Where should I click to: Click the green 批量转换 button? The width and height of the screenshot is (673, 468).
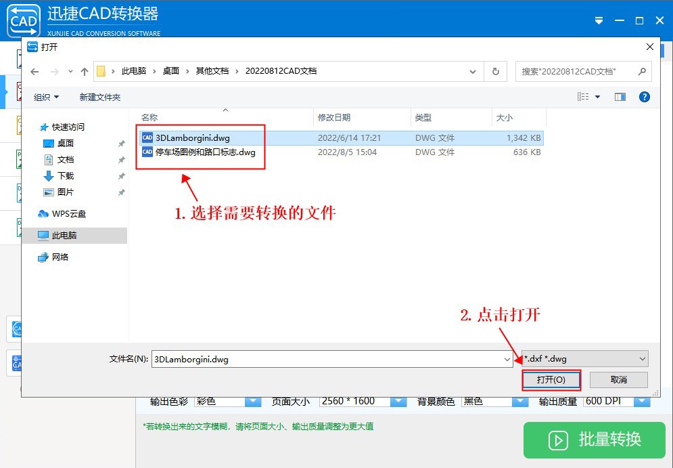(x=594, y=440)
